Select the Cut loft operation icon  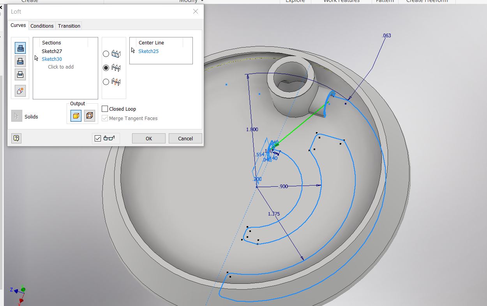(x=20, y=61)
